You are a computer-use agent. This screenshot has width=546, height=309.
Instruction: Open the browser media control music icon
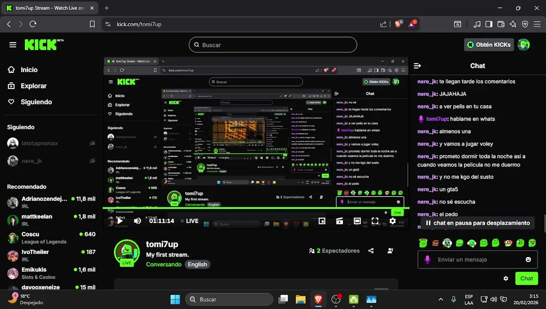[x=477, y=24]
